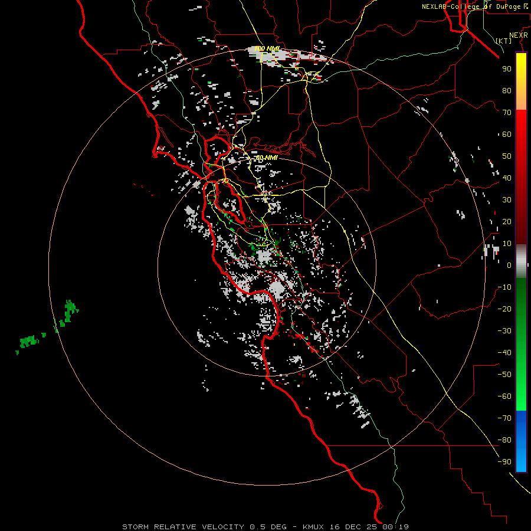
Task: Click the dark green band near -20
Action: click(x=521, y=305)
